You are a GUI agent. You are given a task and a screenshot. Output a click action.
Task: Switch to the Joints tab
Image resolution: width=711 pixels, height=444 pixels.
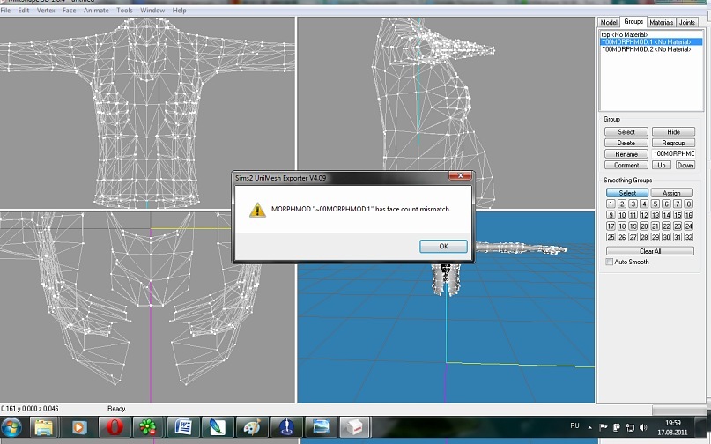pyautogui.click(x=687, y=22)
